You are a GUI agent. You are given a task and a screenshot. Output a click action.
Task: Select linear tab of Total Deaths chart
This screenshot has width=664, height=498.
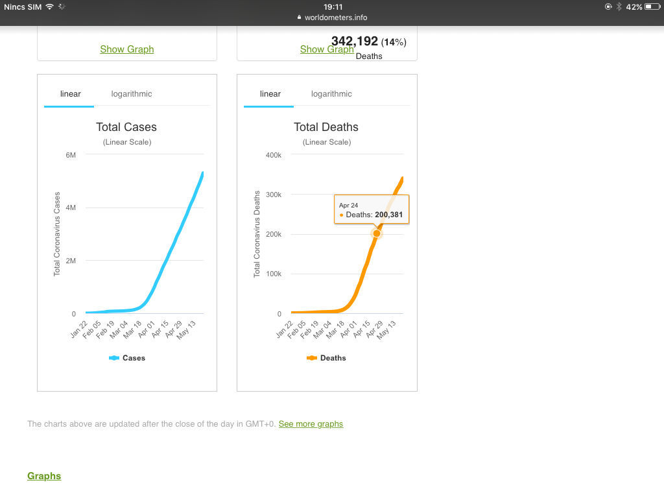(x=270, y=94)
